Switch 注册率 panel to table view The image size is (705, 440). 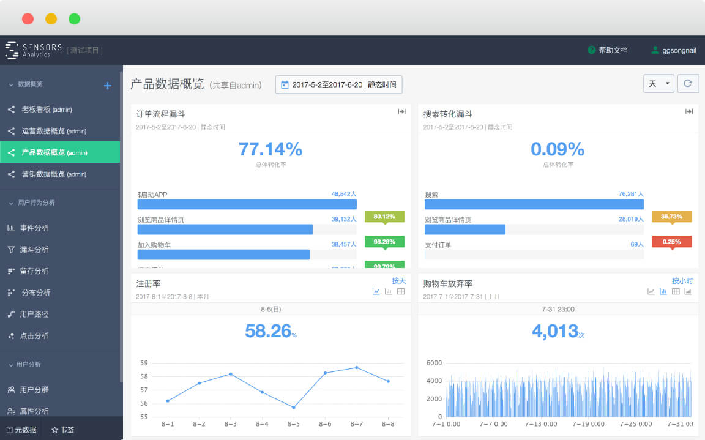pyautogui.click(x=401, y=291)
